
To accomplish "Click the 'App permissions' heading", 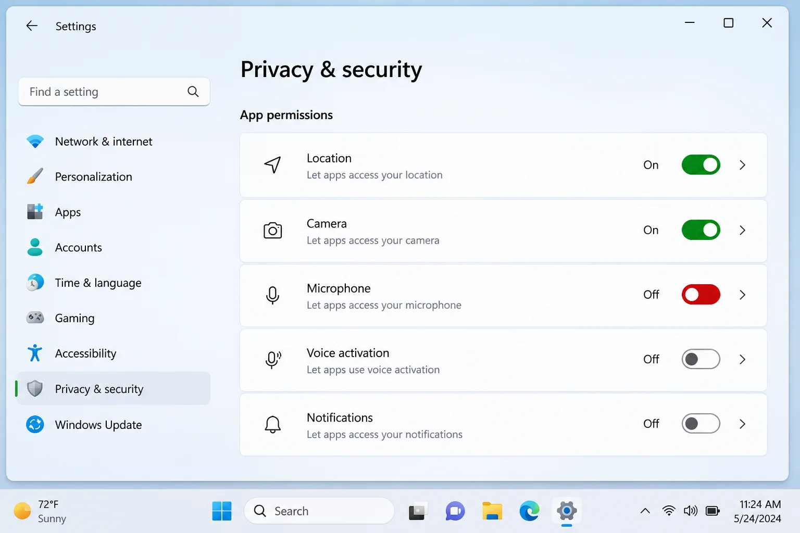I will point(286,115).
